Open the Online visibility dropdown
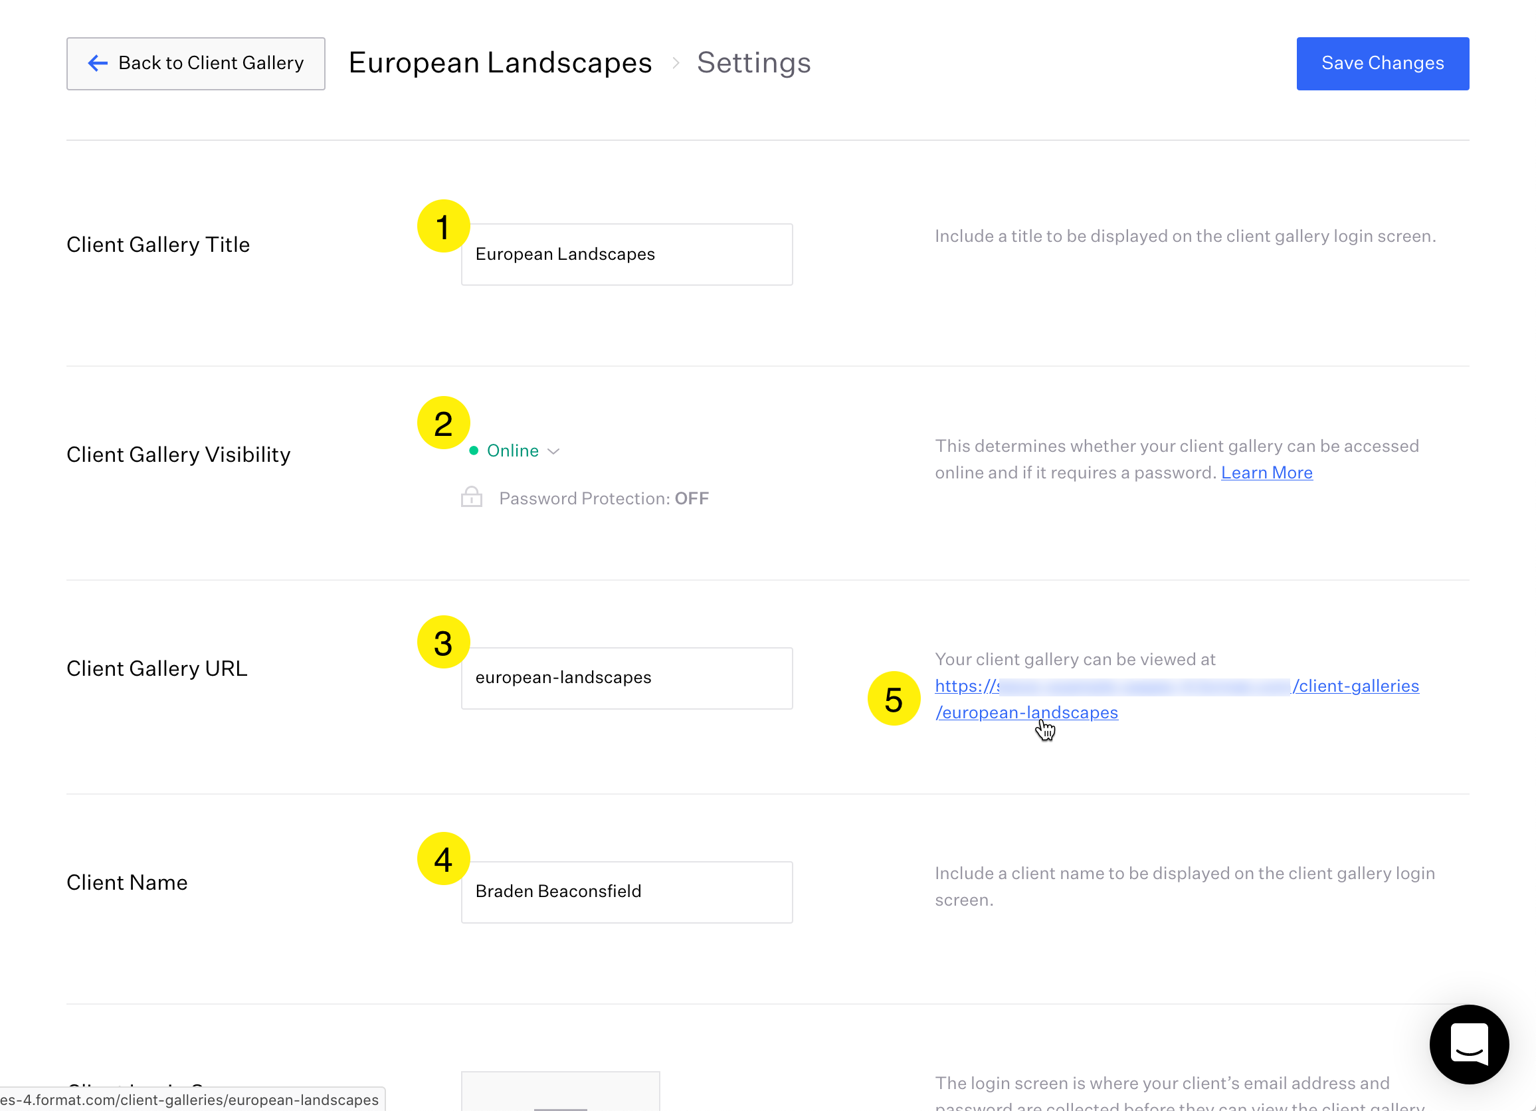 (x=513, y=451)
